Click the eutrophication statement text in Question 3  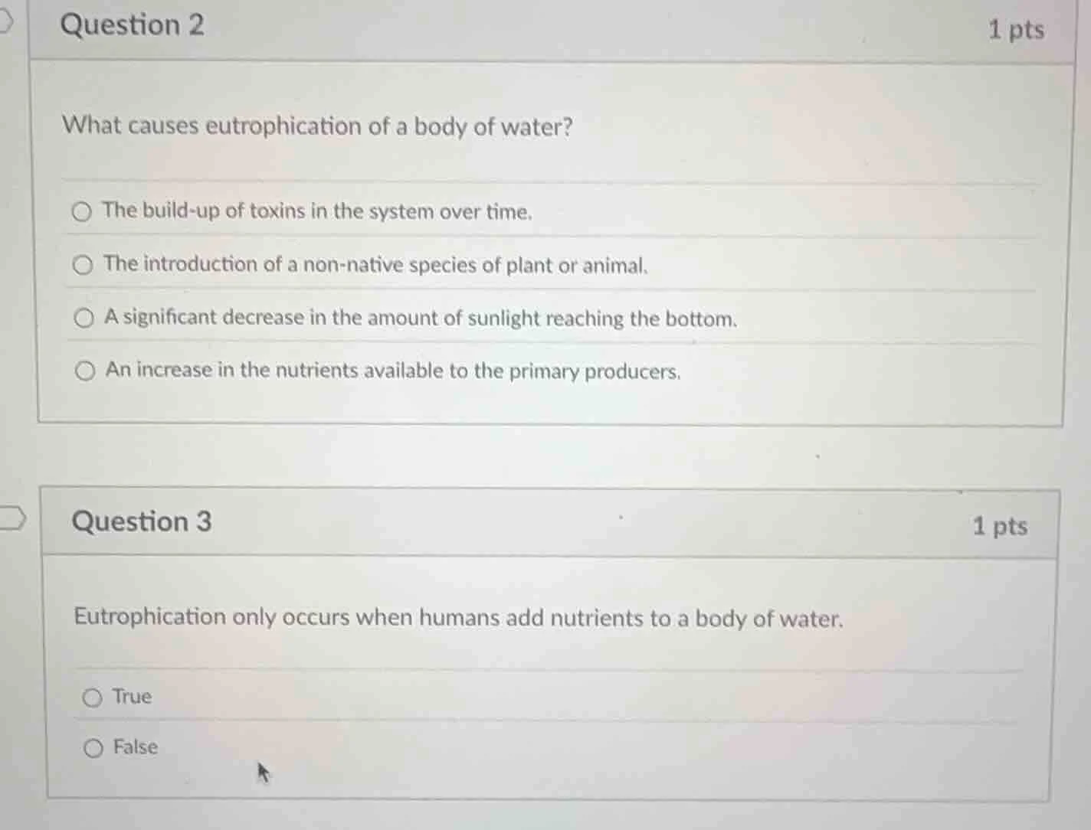pos(457,618)
